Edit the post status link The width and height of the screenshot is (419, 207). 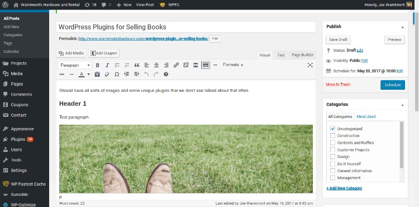click(x=360, y=50)
